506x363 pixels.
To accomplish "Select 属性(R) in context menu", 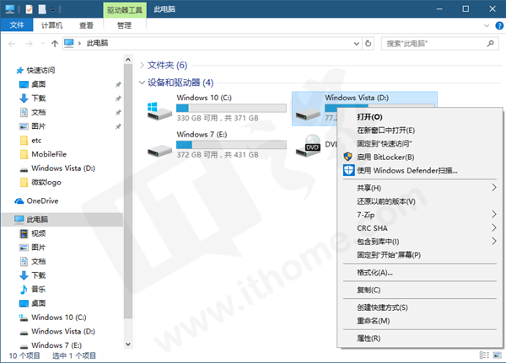I will click(369, 338).
